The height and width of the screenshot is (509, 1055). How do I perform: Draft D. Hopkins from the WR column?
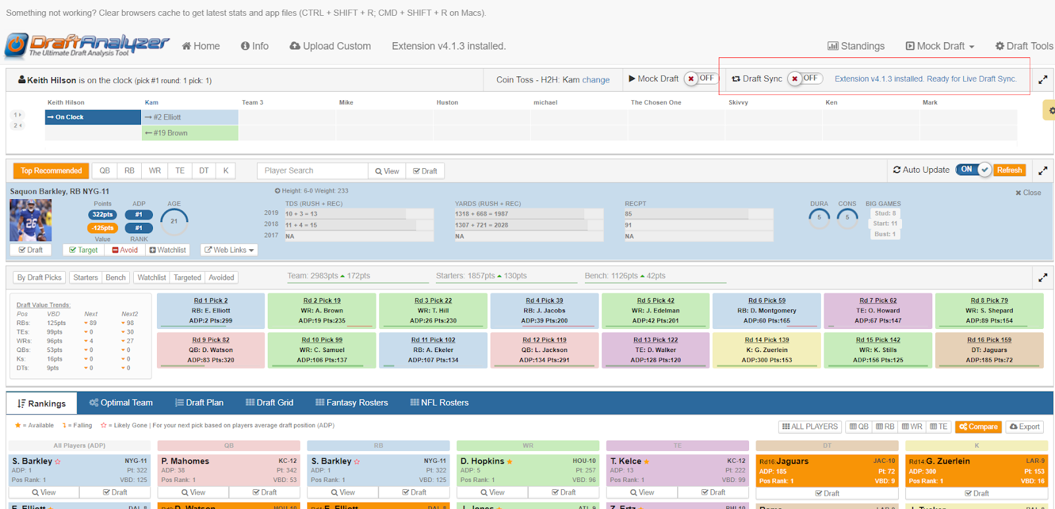point(563,493)
